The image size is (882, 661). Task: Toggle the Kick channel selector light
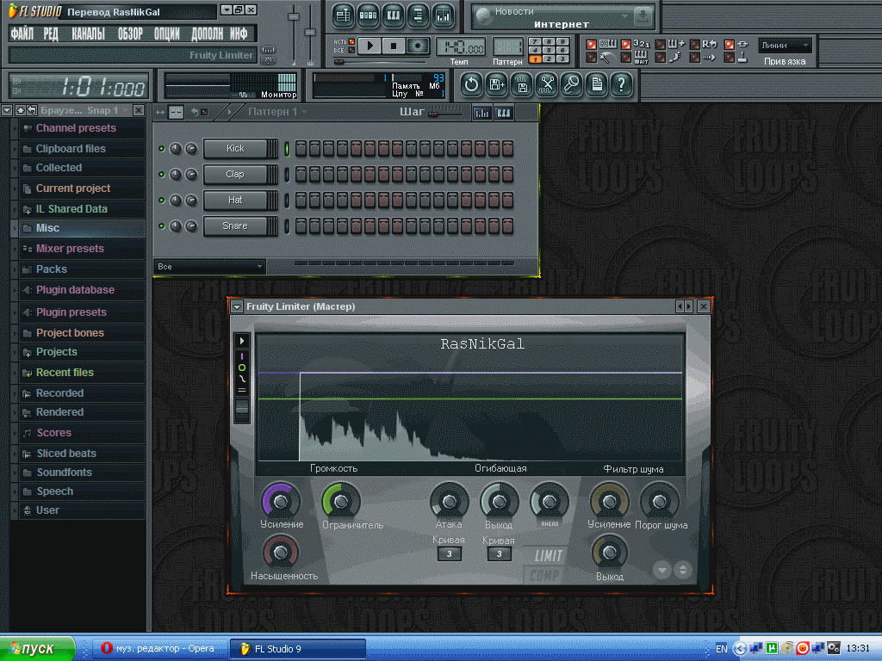coord(287,149)
